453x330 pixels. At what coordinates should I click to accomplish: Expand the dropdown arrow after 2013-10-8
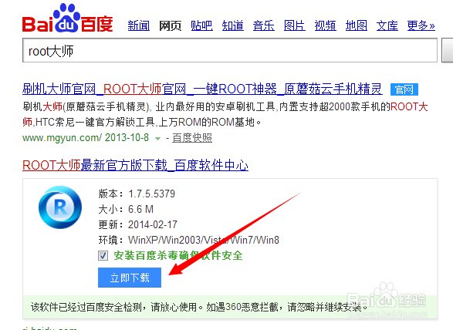coord(157,139)
